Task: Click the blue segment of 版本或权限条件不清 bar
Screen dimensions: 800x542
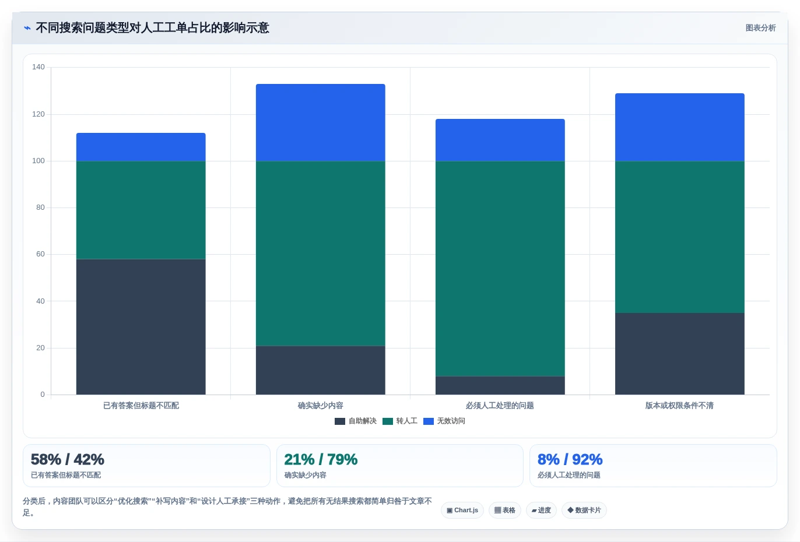Action: [x=680, y=127]
